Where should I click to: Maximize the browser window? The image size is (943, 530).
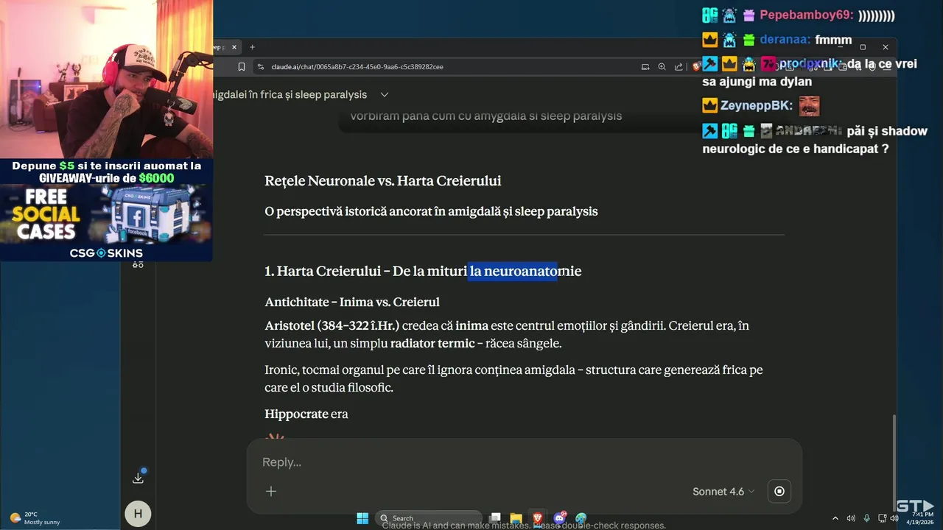pos(863,47)
